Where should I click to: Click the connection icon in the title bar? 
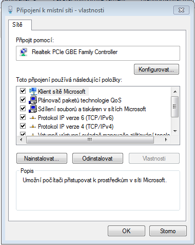click(x=10, y=10)
